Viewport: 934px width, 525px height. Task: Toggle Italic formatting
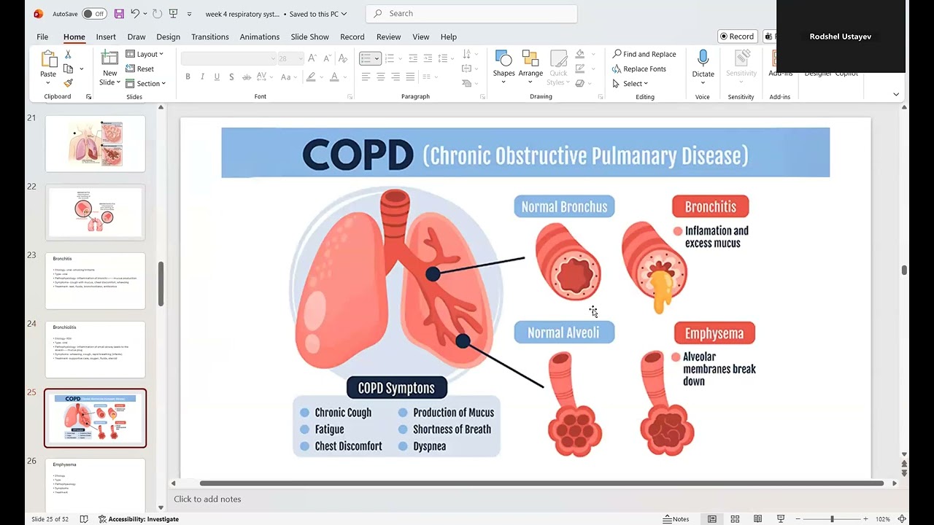tap(202, 77)
